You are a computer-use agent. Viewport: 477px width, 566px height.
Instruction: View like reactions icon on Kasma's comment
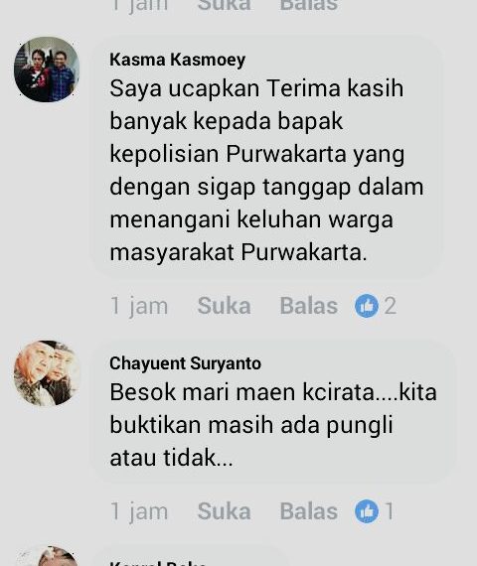coord(367,306)
